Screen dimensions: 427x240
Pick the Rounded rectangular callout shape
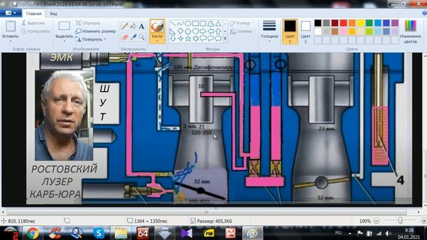(203, 39)
